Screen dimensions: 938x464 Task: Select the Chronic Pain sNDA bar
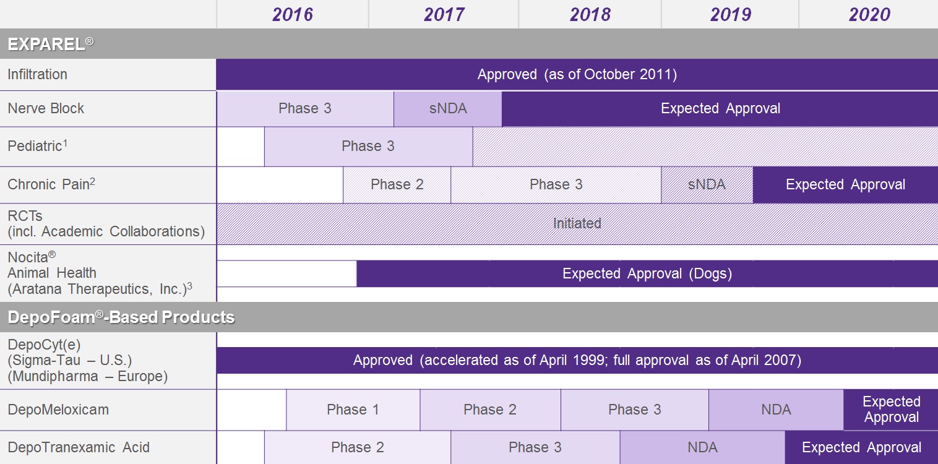(x=707, y=184)
